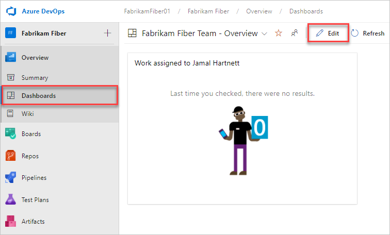Click the Wiki book icon

(x=10, y=113)
